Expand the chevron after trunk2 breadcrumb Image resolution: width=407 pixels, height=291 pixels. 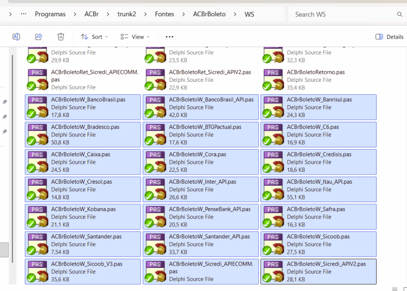point(145,14)
